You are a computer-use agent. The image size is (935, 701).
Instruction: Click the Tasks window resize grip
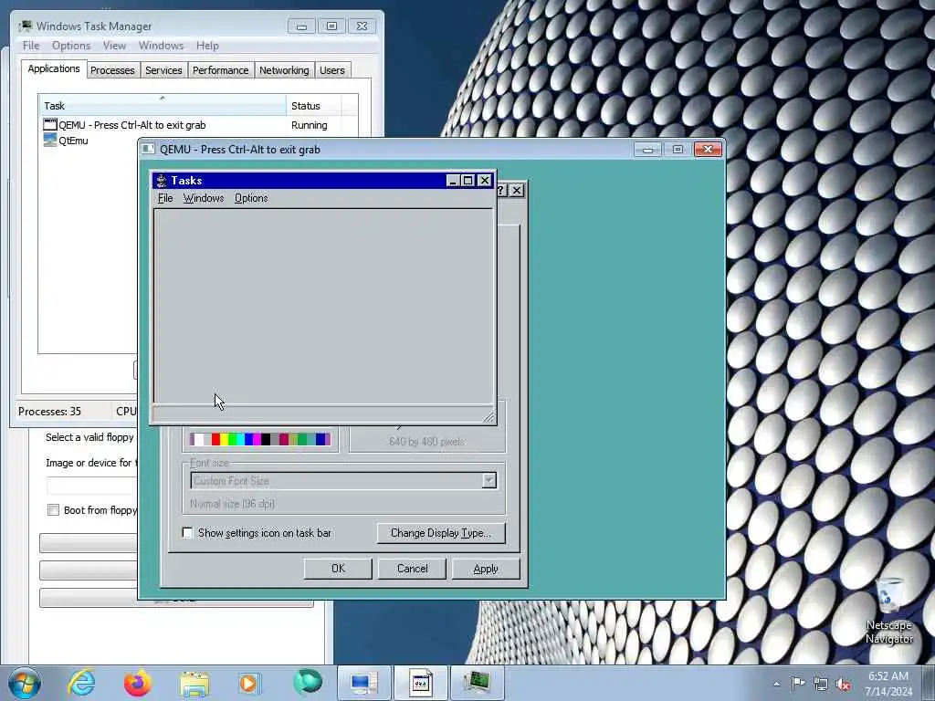click(489, 417)
